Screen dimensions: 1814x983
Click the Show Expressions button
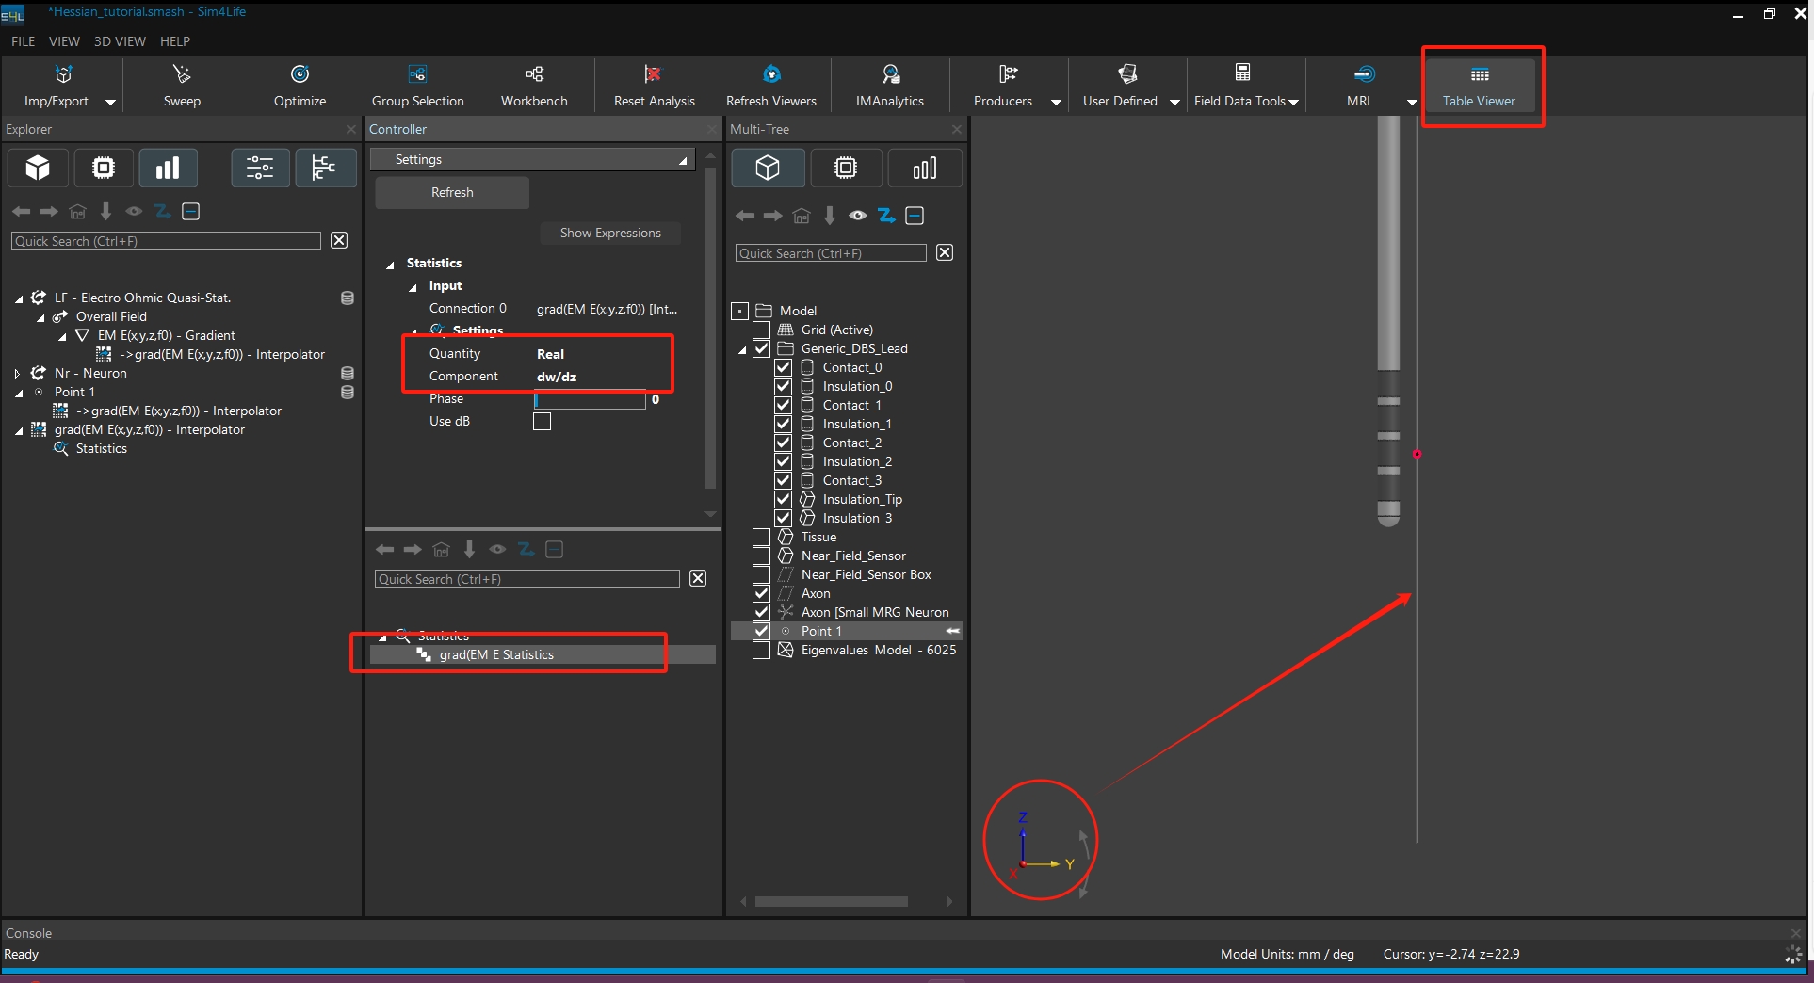click(610, 233)
